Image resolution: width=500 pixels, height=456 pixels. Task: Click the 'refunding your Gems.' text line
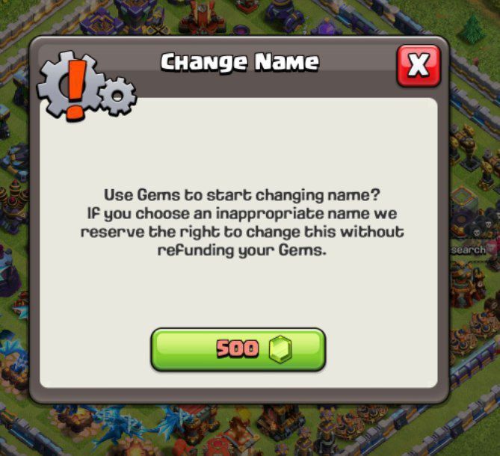pos(242,250)
